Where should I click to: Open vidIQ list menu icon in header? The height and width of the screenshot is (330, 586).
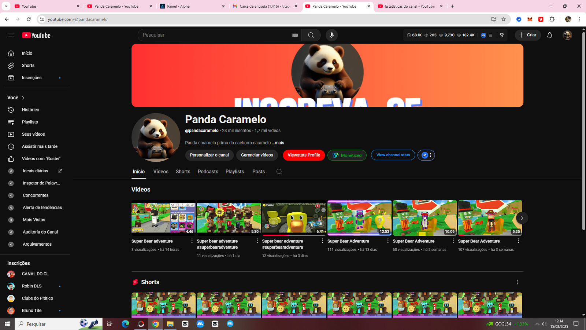click(490, 35)
